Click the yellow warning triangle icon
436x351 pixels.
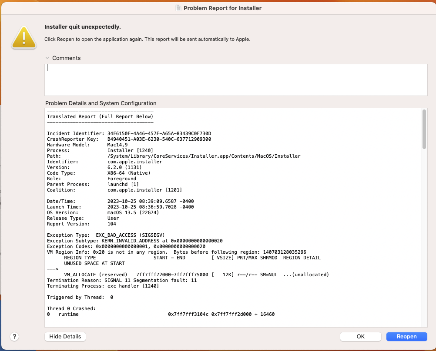pyautogui.click(x=24, y=37)
